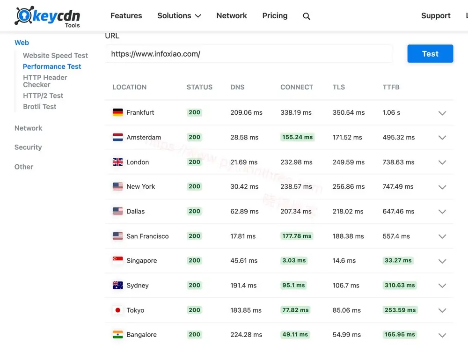This screenshot has width=468, height=353.
Task: Open the Website Speed Test link
Action: click(55, 55)
